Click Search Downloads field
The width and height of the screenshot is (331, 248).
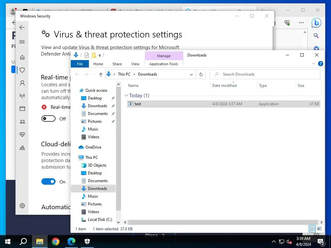pyautogui.click(x=265, y=74)
